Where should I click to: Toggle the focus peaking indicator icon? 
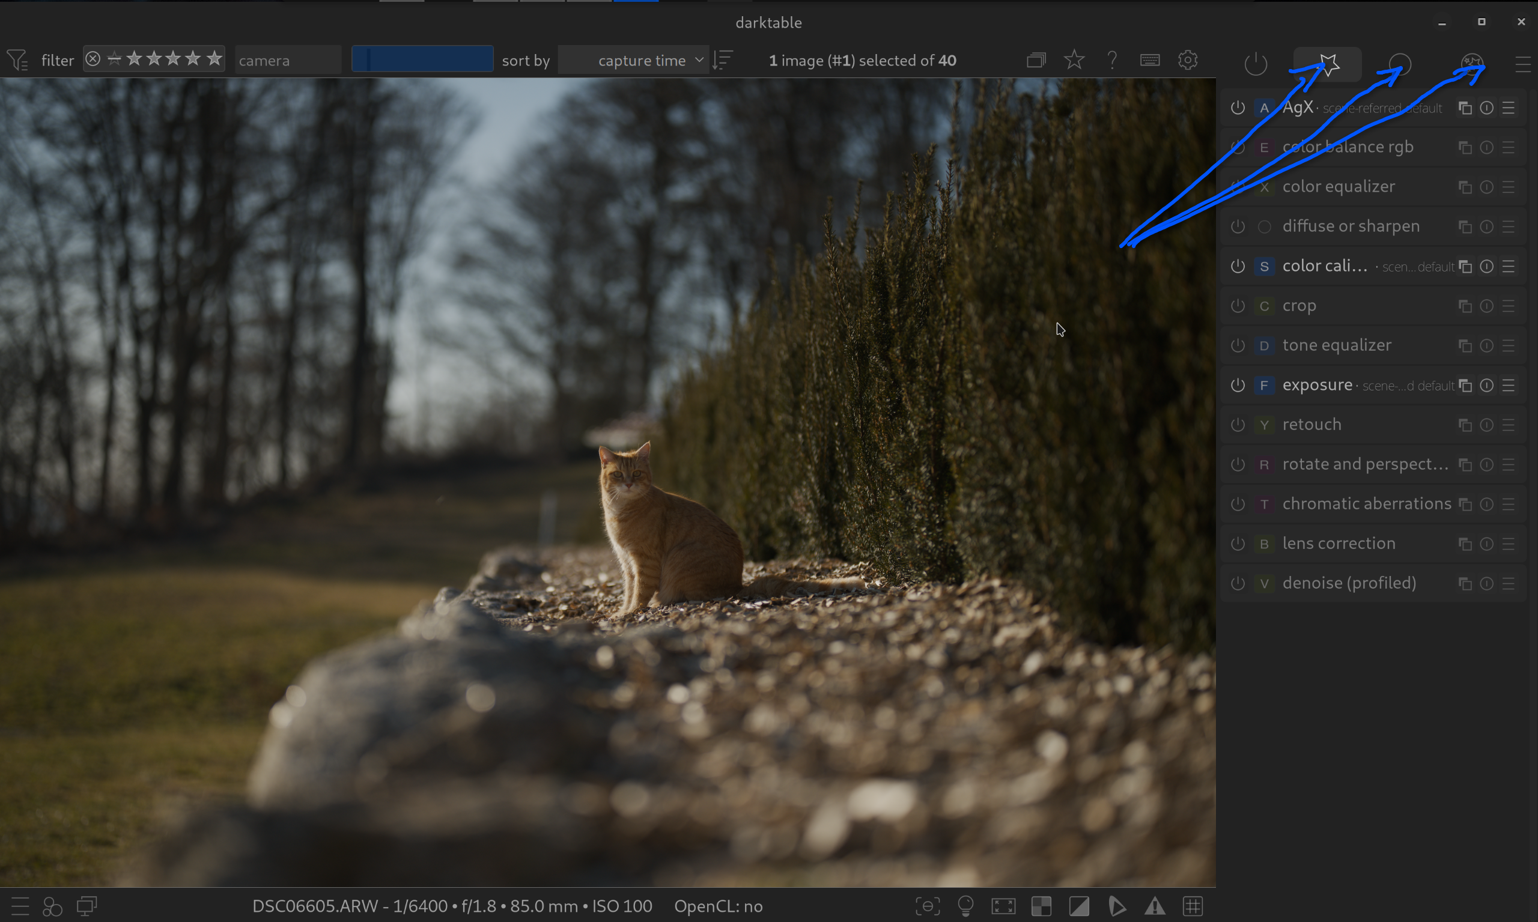coord(928,906)
